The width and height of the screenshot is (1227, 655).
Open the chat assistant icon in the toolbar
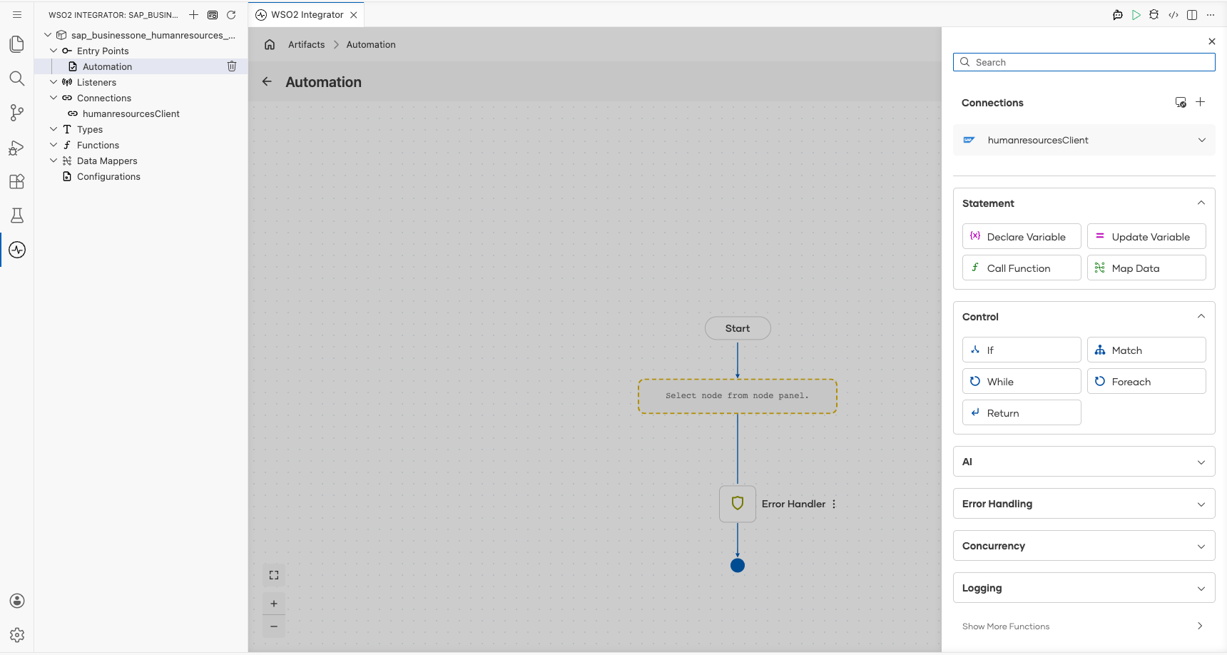tap(1118, 14)
